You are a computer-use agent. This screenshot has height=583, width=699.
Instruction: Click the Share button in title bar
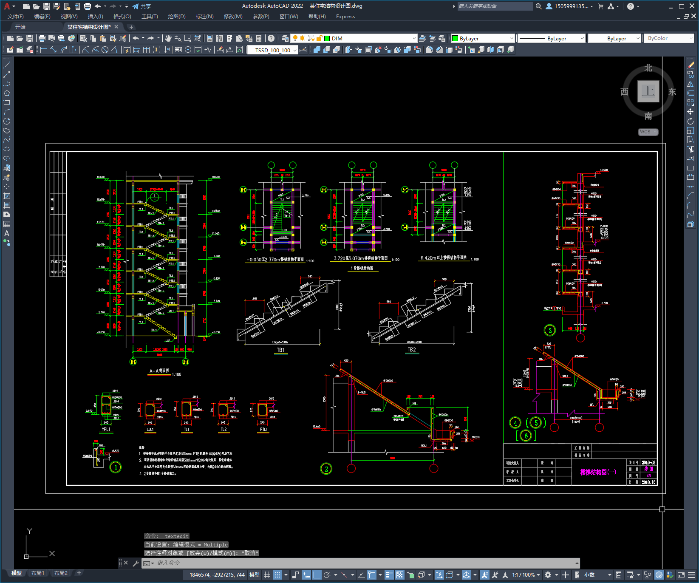(x=141, y=6)
